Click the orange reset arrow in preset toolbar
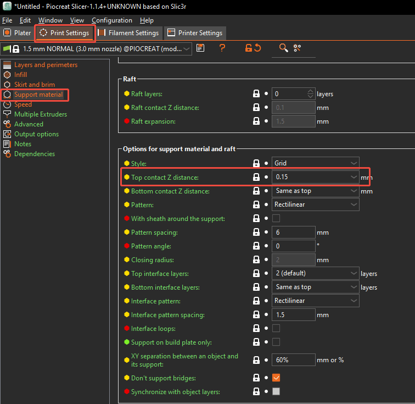 click(x=257, y=48)
